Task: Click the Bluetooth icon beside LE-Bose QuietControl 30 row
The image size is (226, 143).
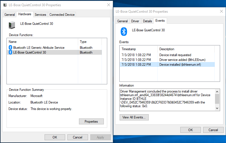Action: pyautogui.click(x=10, y=52)
